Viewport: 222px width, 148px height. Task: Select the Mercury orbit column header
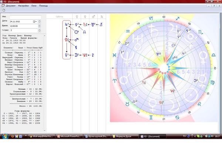(x=77, y=17)
